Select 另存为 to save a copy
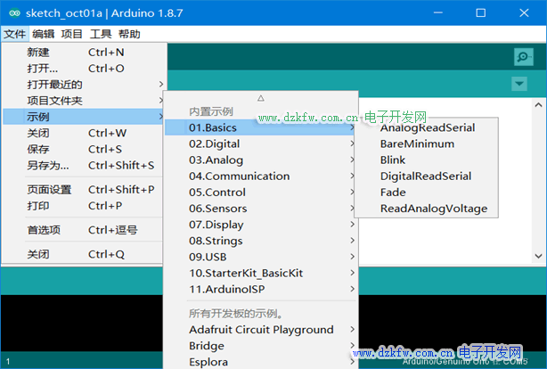 coord(47,165)
